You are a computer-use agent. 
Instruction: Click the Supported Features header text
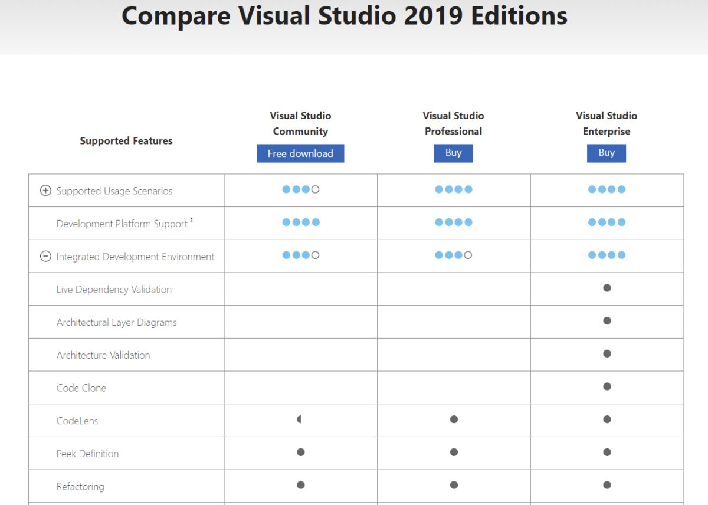(x=126, y=140)
